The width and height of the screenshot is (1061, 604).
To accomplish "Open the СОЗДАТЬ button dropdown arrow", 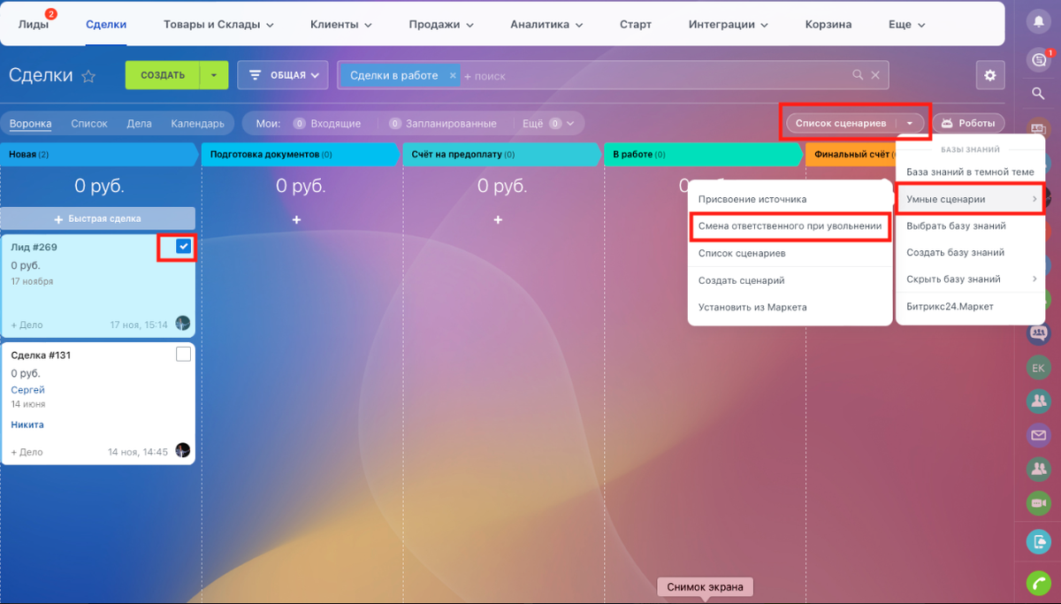I will (213, 75).
